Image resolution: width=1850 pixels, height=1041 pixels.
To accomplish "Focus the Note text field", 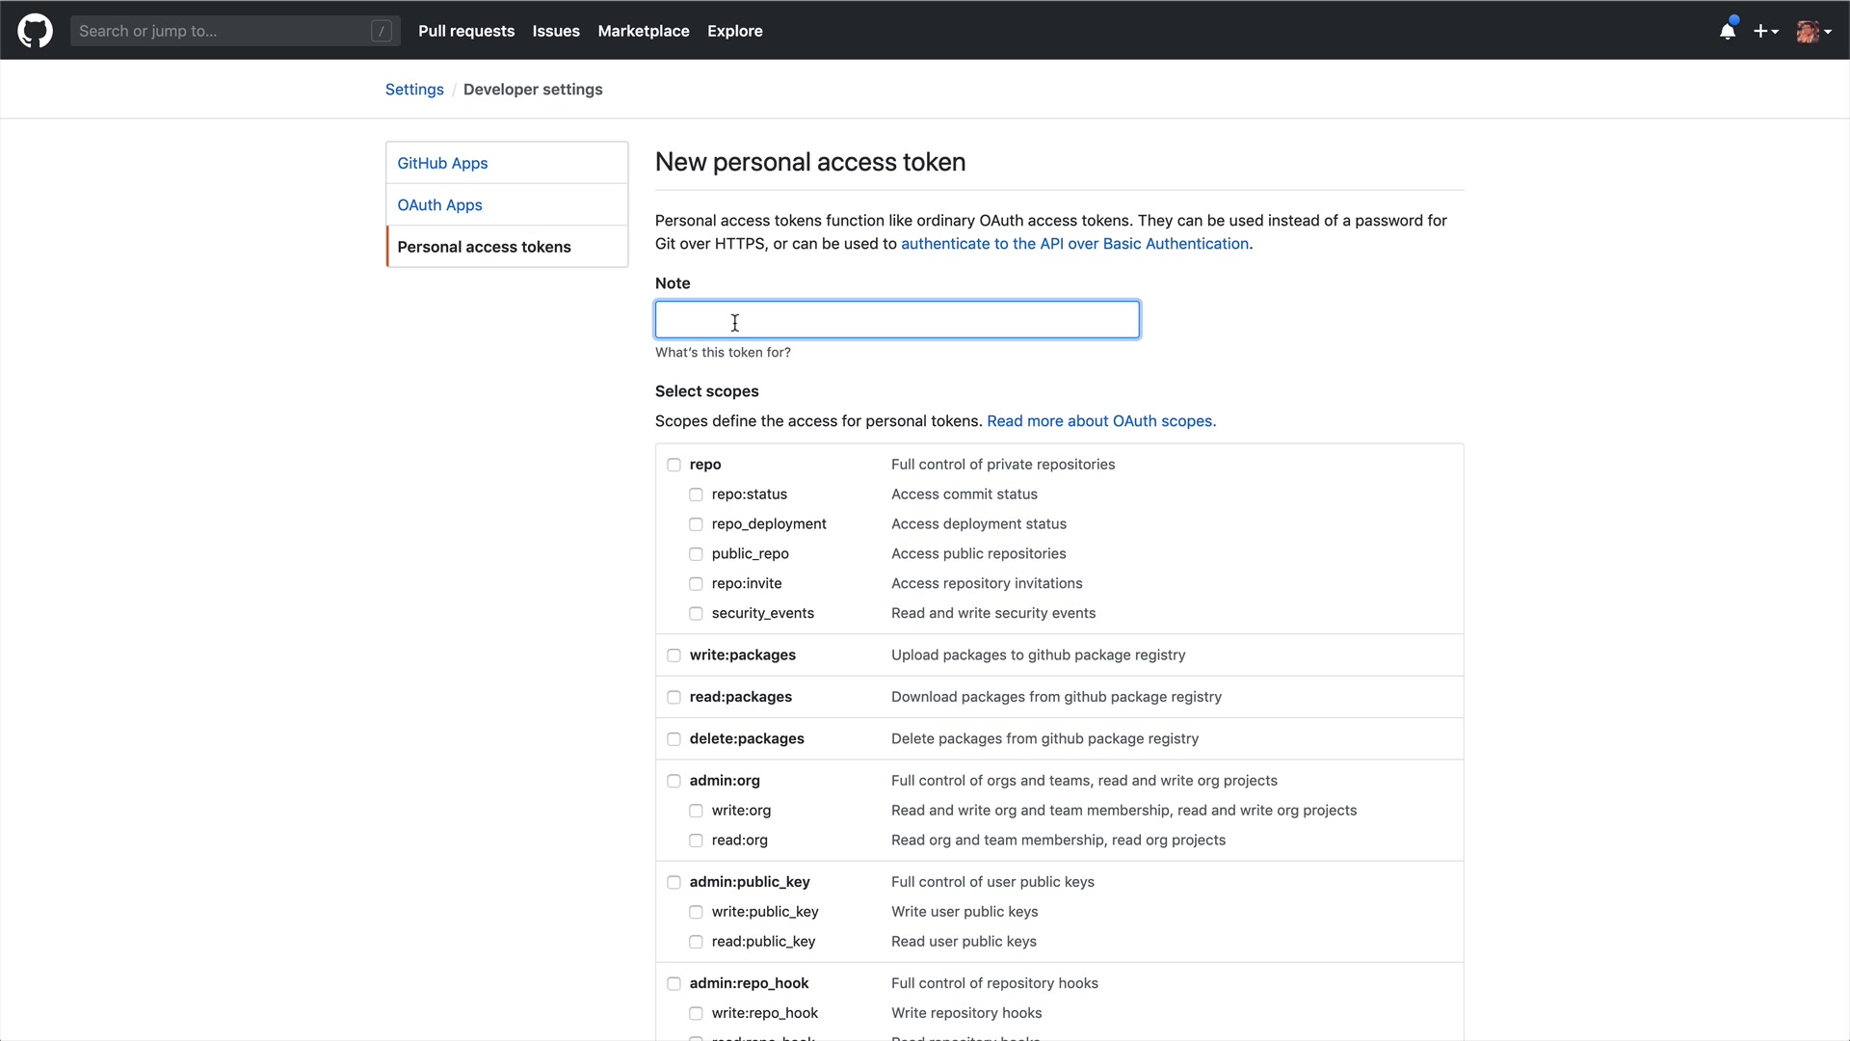I will click(x=896, y=320).
